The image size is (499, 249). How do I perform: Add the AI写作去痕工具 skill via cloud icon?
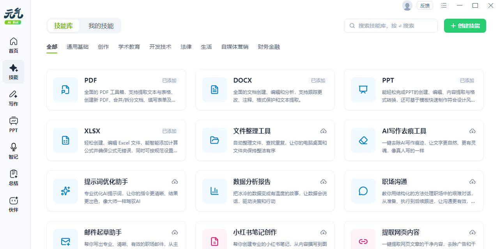[x=472, y=131]
